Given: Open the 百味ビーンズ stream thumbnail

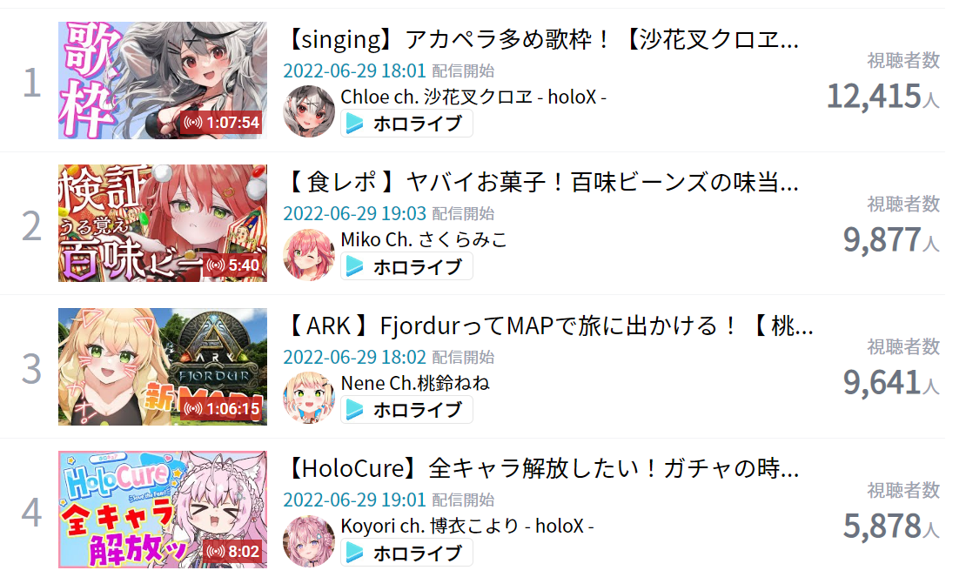Looking at the screenshot, I should coord(163,223).
